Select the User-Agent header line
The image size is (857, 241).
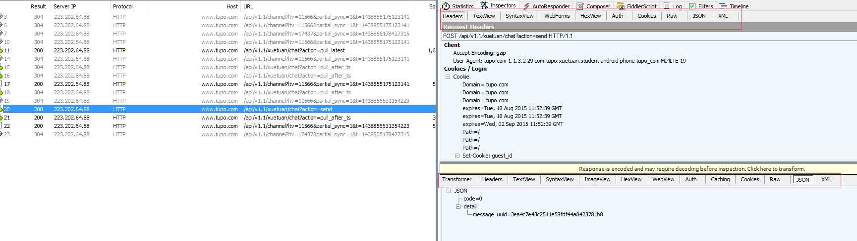coord(569,61)
